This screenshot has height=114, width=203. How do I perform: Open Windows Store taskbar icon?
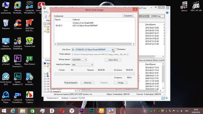tap(32, 111)
